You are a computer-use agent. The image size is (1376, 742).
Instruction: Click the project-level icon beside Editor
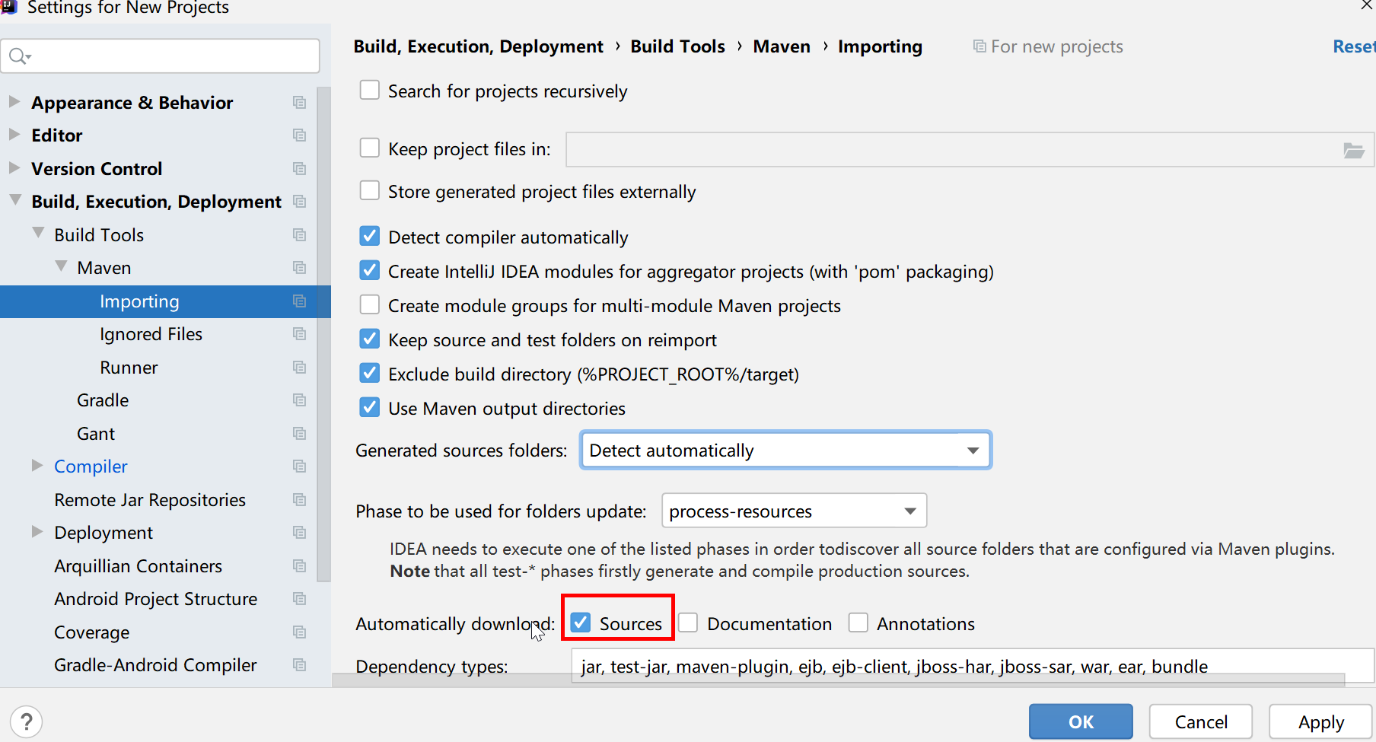tap(299, 135)
